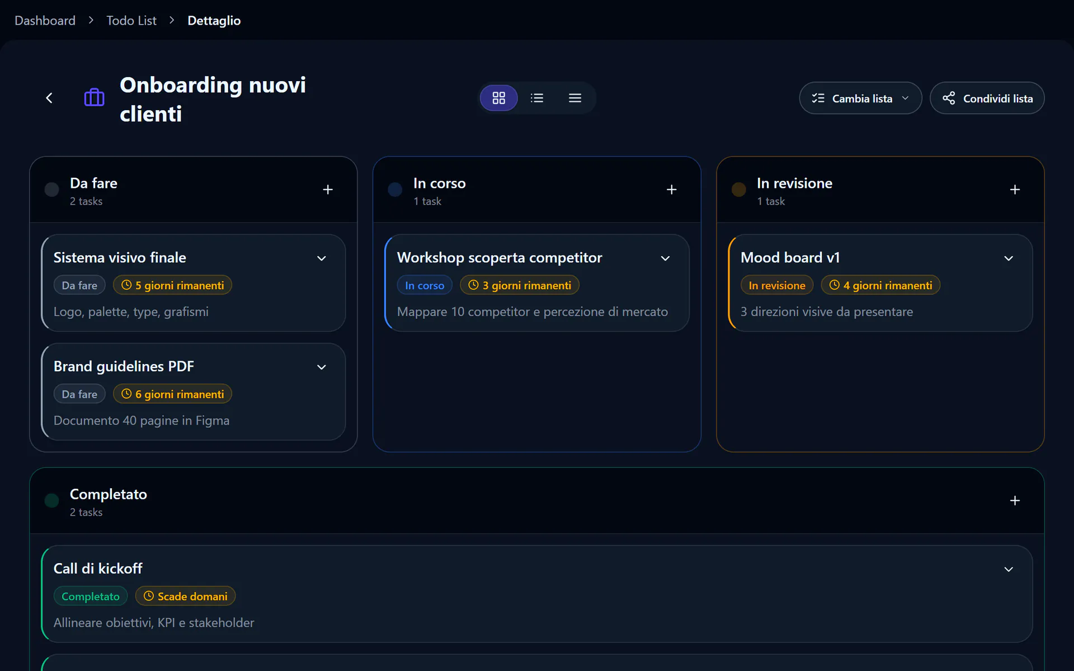Expand the Call di kickoff card
1074x671 pixels.
pos(1009,569)
